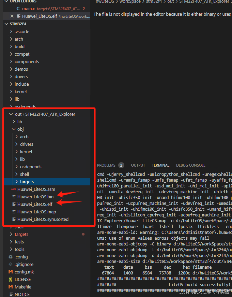The height and width of the screenshot is (297, 232).
Task: Click the file icon of Huawei_LiteOS.map
Action: coord(14,212)
